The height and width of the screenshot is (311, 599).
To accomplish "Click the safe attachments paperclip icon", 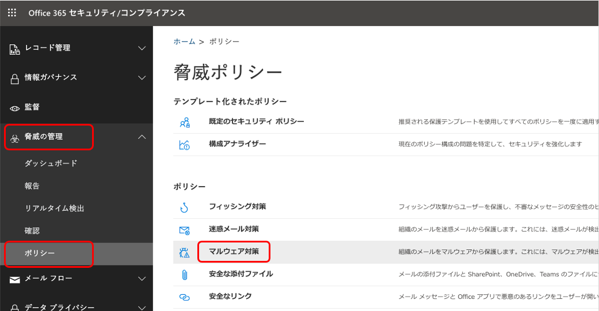I will click(x=185, y=275).
